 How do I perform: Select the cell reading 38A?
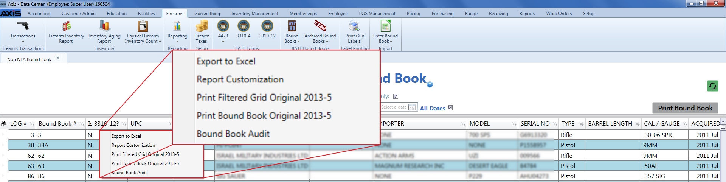(x=60, y=145)
